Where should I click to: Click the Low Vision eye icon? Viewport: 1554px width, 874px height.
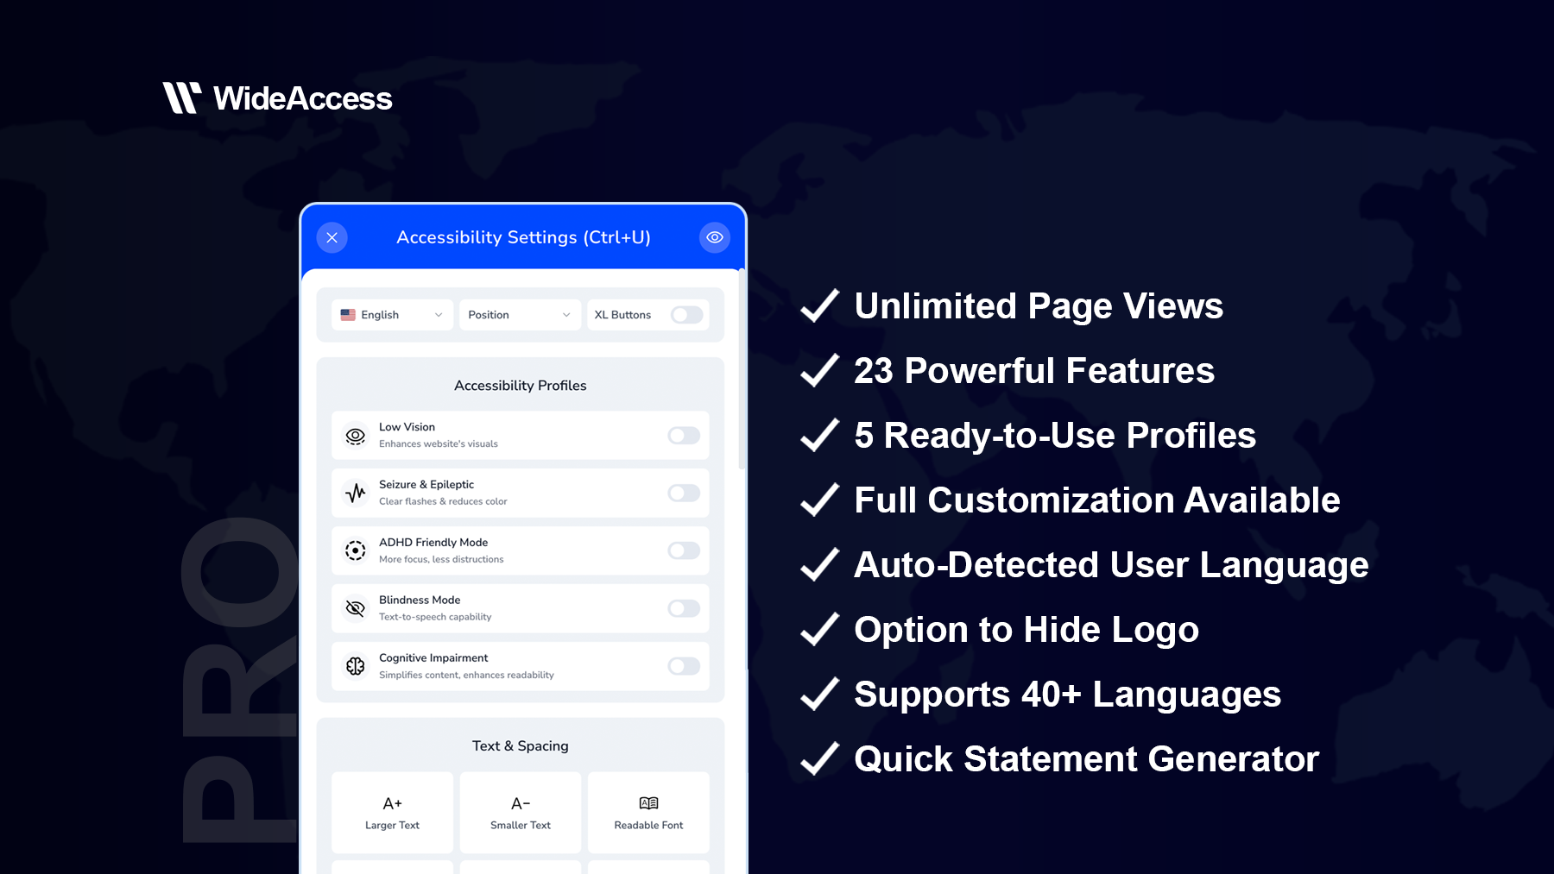pos(356,436)
